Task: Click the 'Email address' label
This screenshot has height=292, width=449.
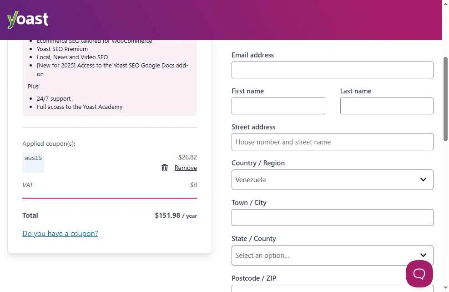Action: pos(252,55)
